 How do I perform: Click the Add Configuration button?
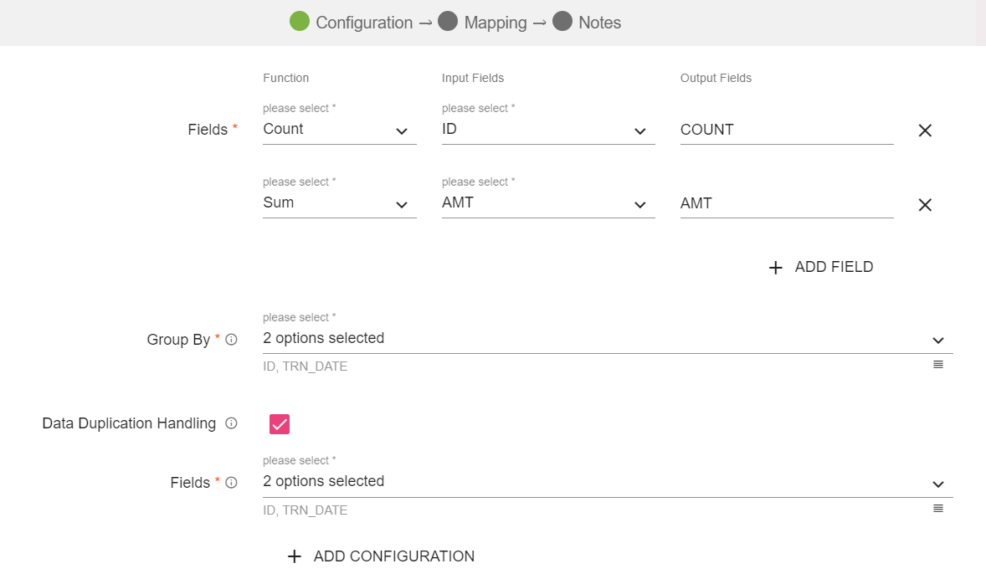pyautogui.click(x=382, y=556)
